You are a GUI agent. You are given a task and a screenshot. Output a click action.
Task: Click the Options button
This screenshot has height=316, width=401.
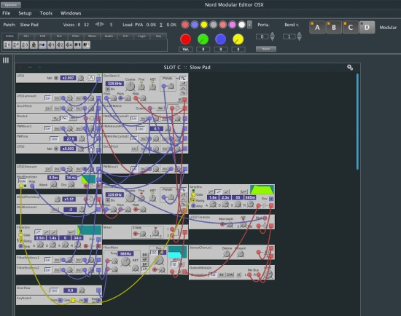[11, 5]
